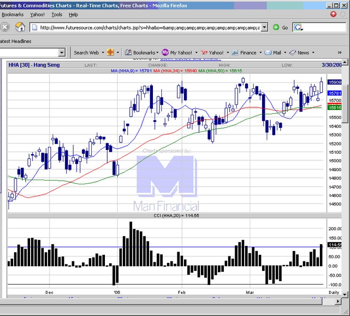Open the Yahoo search box dropdown arrow
The image size is (350, 316).
click(62, 53)
